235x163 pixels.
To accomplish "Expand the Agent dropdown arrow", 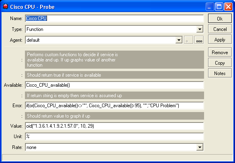I will pos(179,40).
